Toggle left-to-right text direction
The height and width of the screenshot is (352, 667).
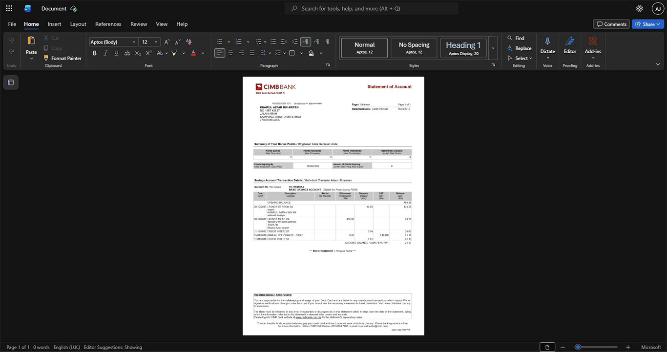pyautogui.click(x=306, y=42)
